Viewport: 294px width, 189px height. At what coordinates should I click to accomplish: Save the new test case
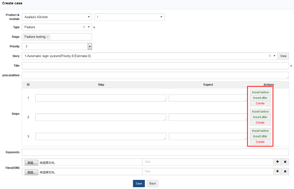139,183
